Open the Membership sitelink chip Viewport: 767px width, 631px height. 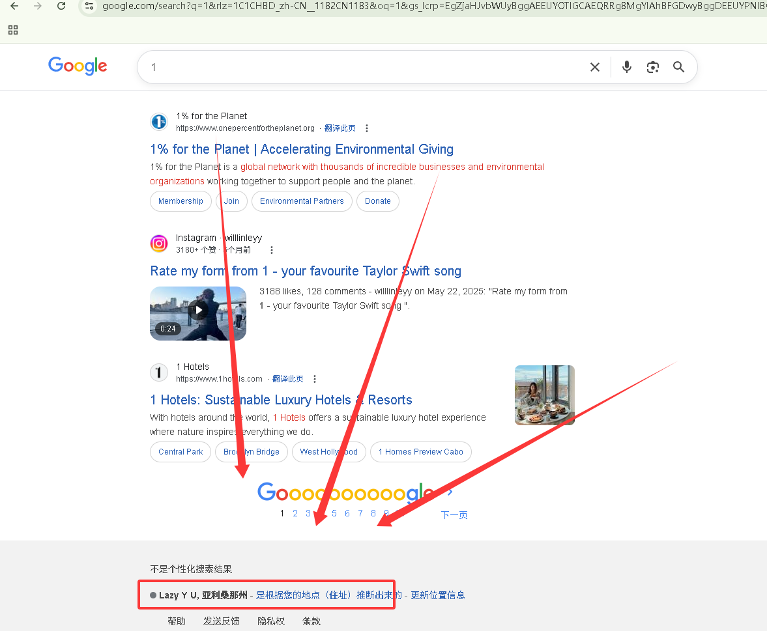click(181, 201)
